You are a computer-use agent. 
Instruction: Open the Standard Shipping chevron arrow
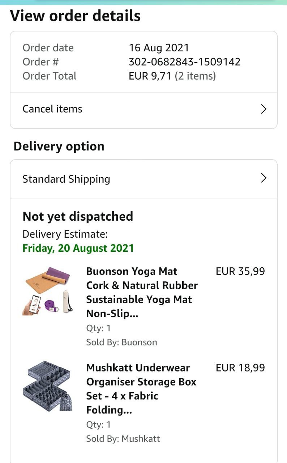[264, 178]
